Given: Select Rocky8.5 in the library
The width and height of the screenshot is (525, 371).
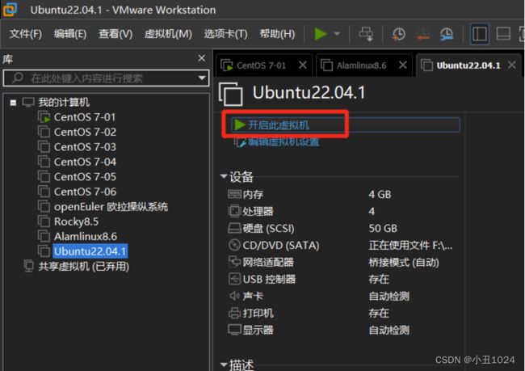Looking at the screenshot, I should pyautogui.click(x=77, y=221).
